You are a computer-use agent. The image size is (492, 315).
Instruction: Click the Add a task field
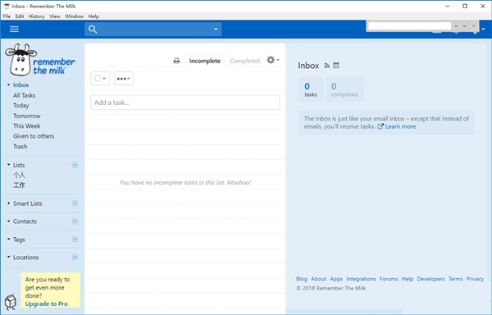tap(185, 103)
